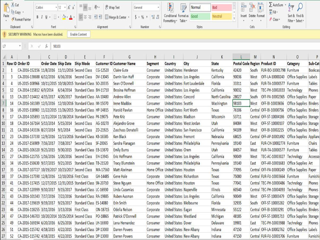Click the Paste clipboard icon
Viewport: 320px width, 240px height.
point(6,8)
